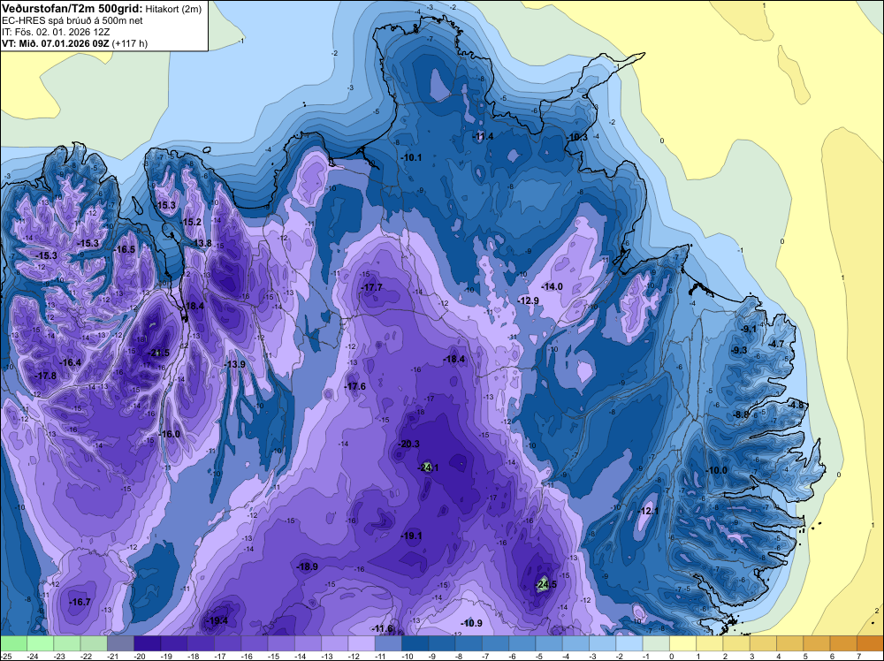This screenshot has width=884, height=661.
Task: Click the -11 blue legend swatch
Action: pos(388,643)
